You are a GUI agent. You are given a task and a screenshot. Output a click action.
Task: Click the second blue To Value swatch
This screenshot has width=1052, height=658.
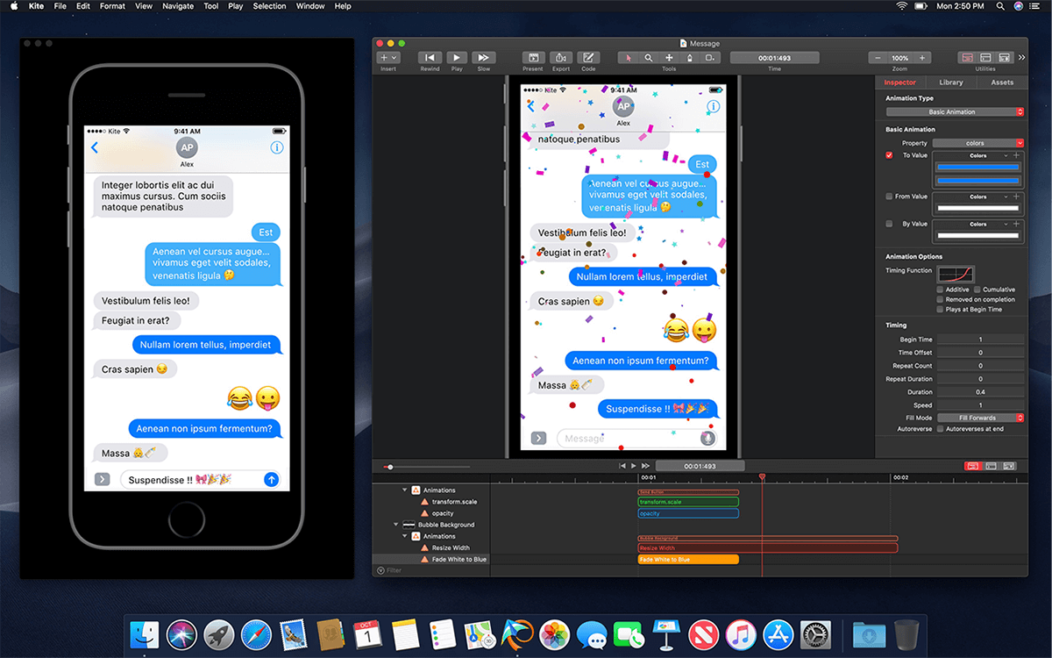(977, 182)
